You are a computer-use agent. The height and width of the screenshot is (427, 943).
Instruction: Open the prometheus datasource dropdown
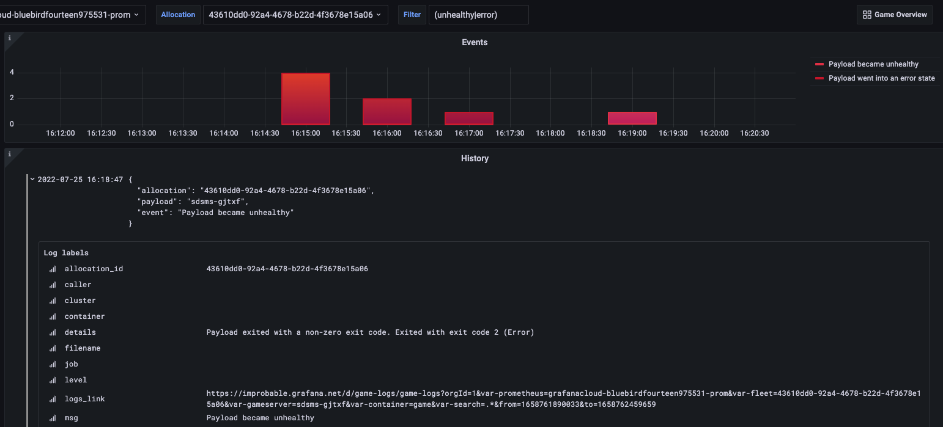(x=72, y=15)
